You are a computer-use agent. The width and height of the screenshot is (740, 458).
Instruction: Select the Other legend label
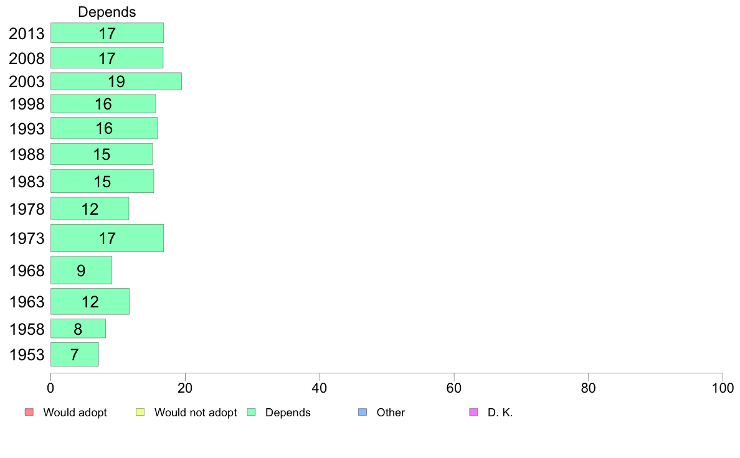[391, 413]
